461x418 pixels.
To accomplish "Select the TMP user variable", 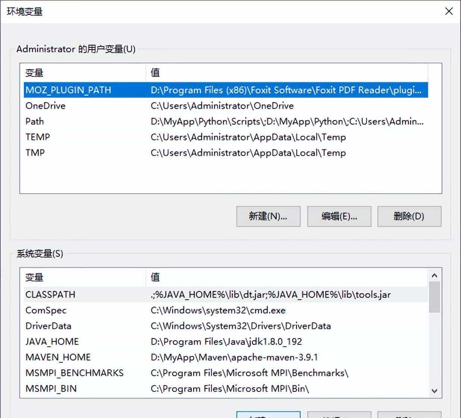I will tap(226, 153).
